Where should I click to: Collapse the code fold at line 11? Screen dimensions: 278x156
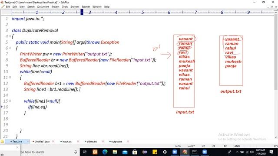[x=10, y=77]
